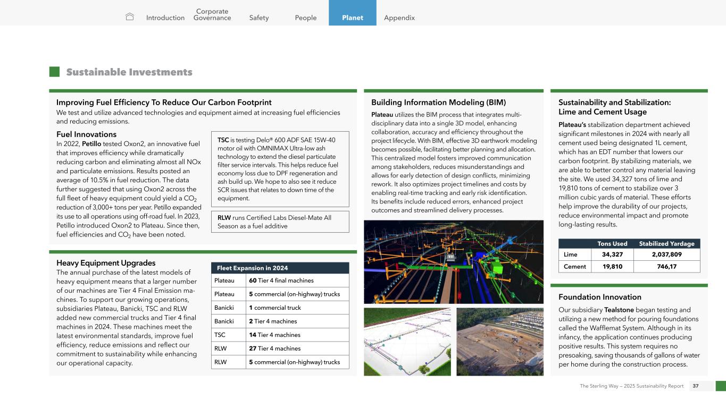Navigate to the Appendix tab
Screen dimensions: 726x408
coord(399,18)
